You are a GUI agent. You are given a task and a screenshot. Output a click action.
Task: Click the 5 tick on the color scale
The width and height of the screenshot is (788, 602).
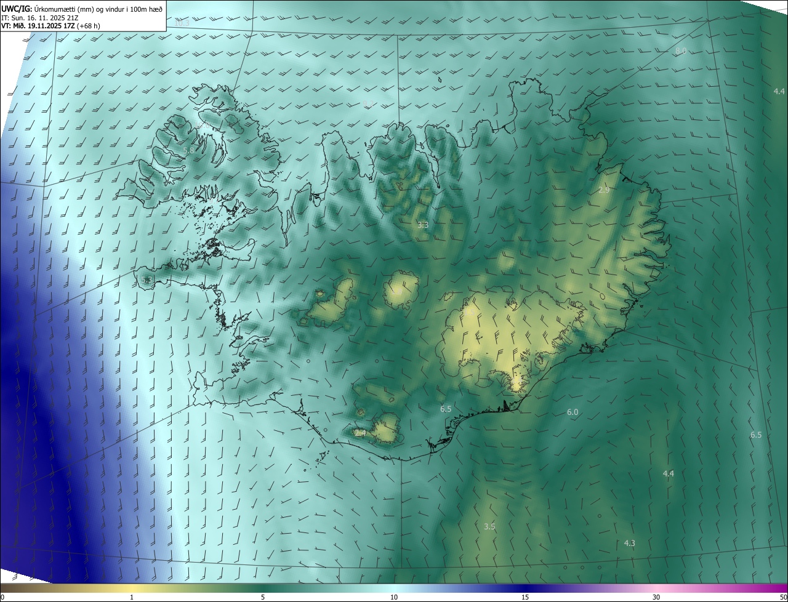click(x=263, y=597)
